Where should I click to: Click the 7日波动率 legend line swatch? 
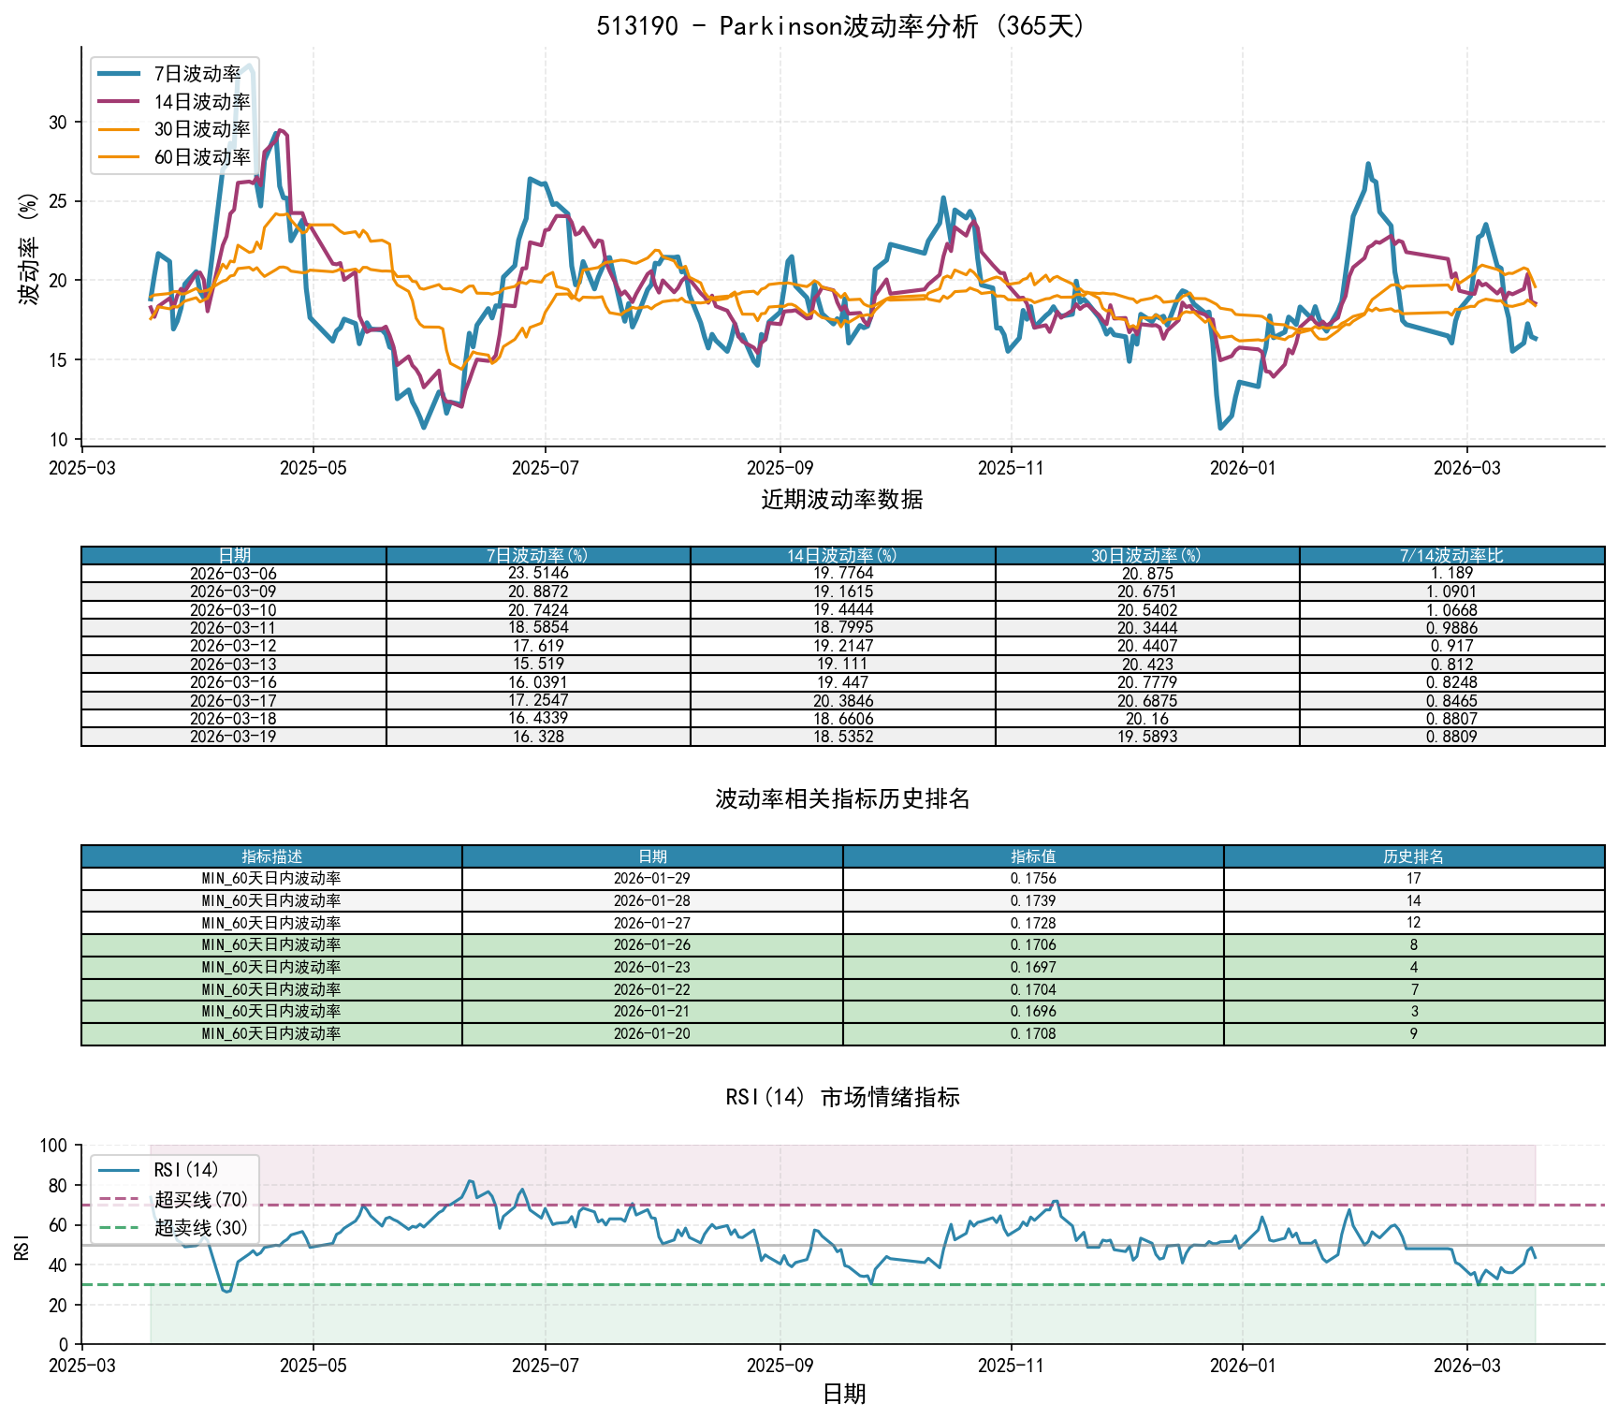point(119,74)
